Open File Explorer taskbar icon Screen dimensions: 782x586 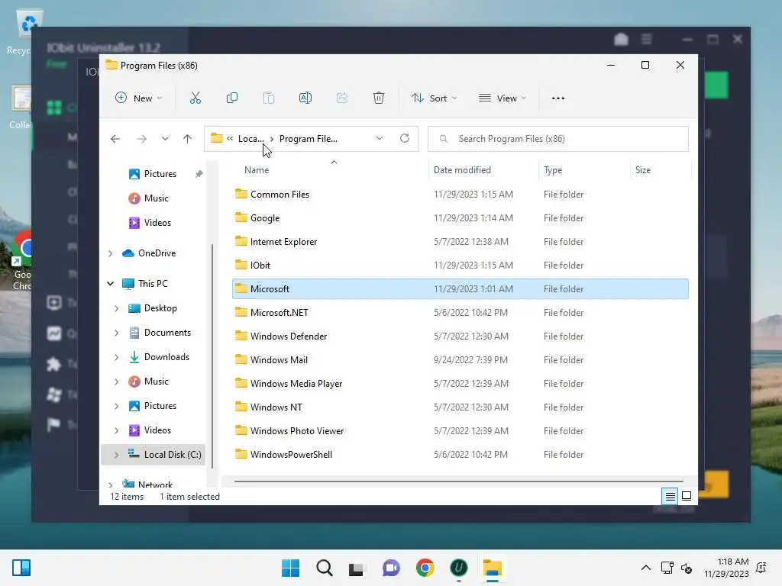coord(493,568)
